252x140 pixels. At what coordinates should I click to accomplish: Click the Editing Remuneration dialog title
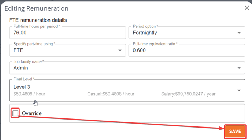(37, 8)
